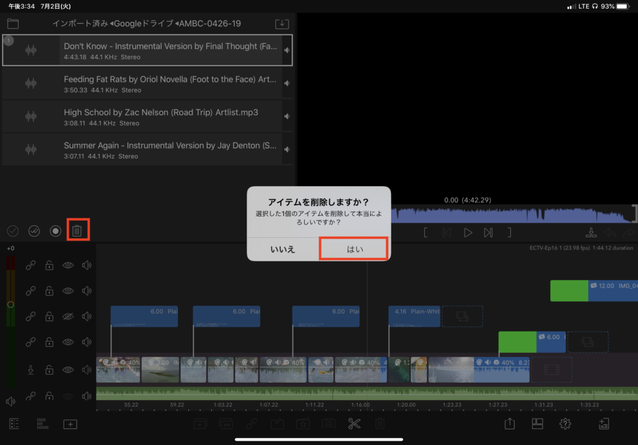The width and height of the screenshot is (638, 445).
Task: Cancel deletion with いいえ
Action: [283, 249]
